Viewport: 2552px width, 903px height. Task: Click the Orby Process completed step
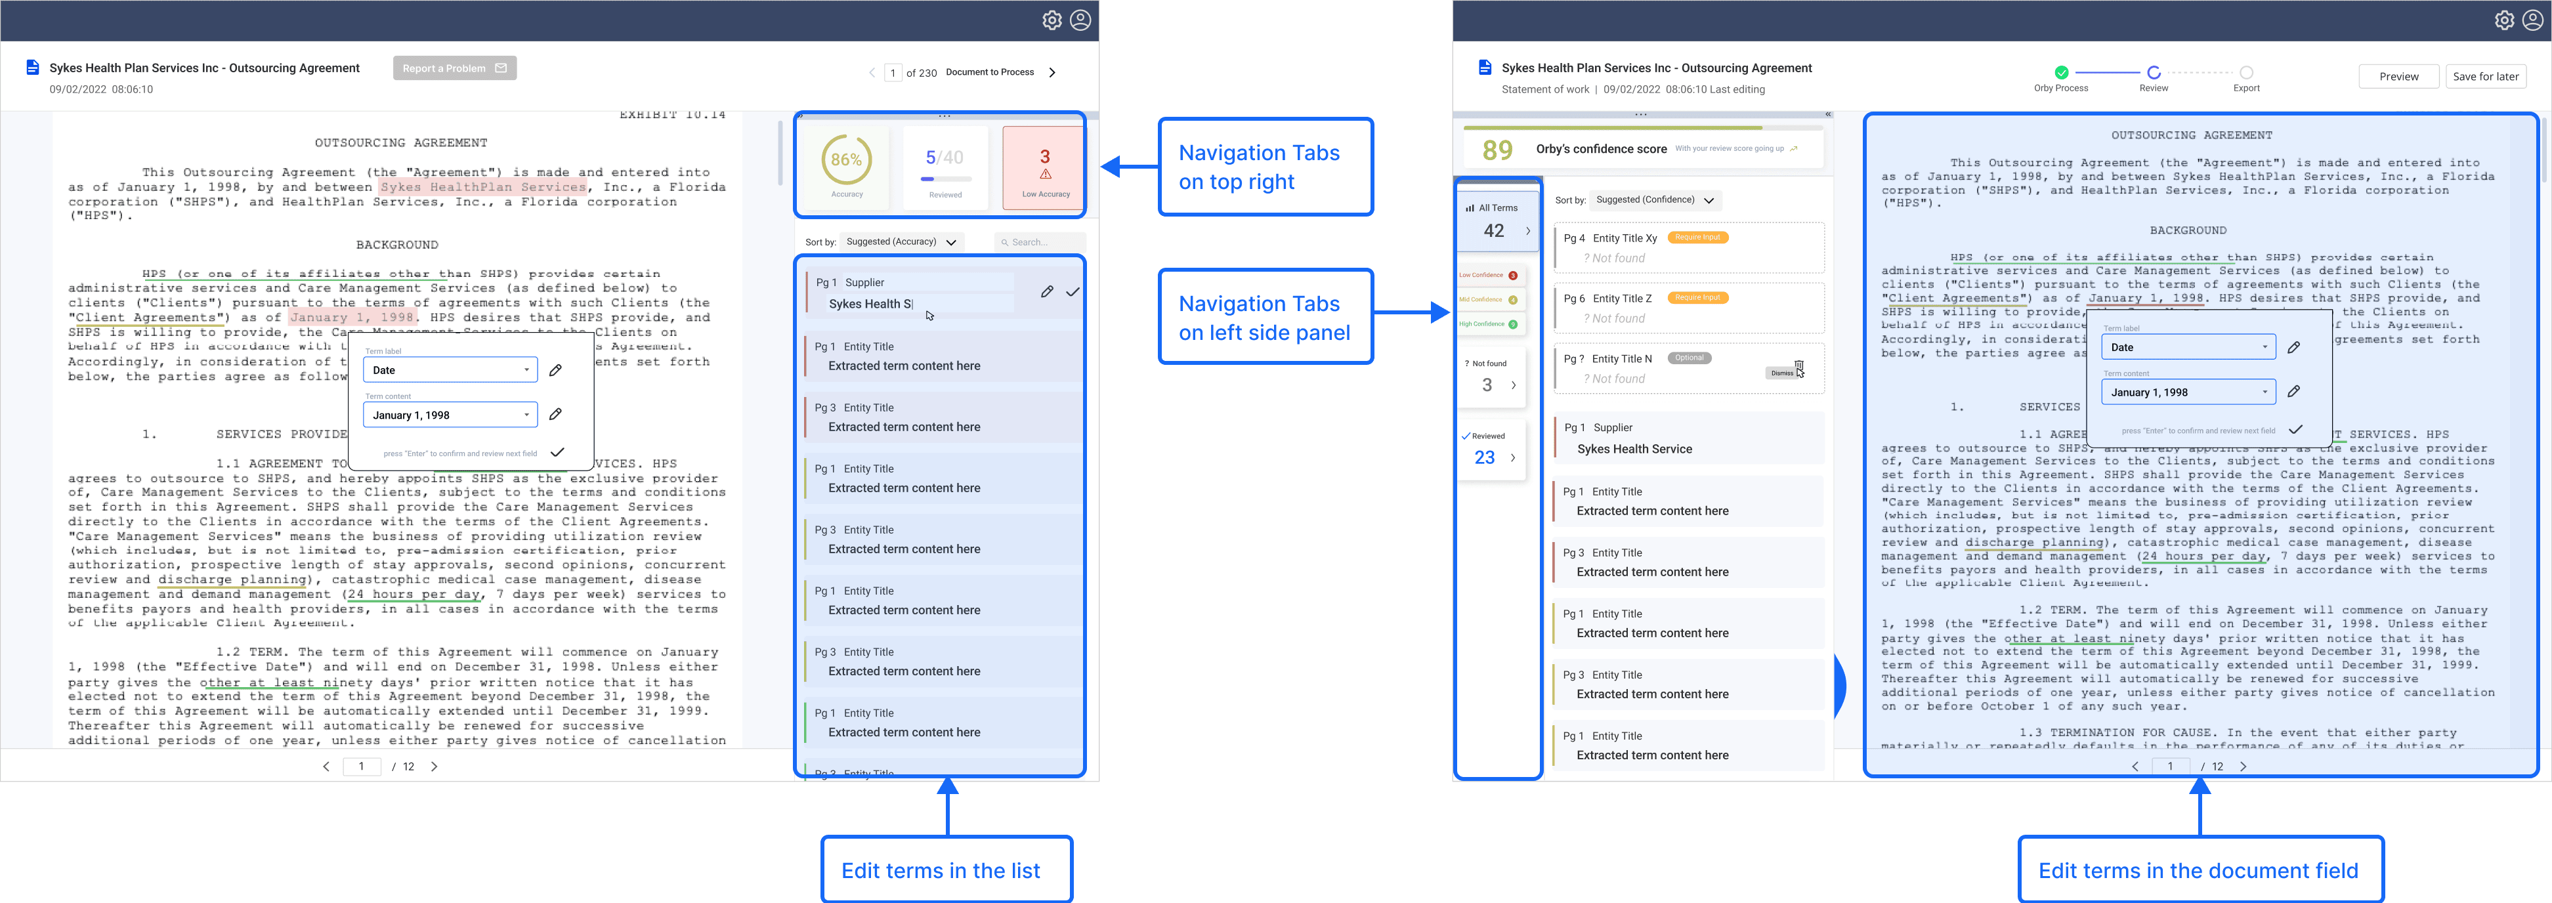pyautogui.click(x=2060, y=72)
